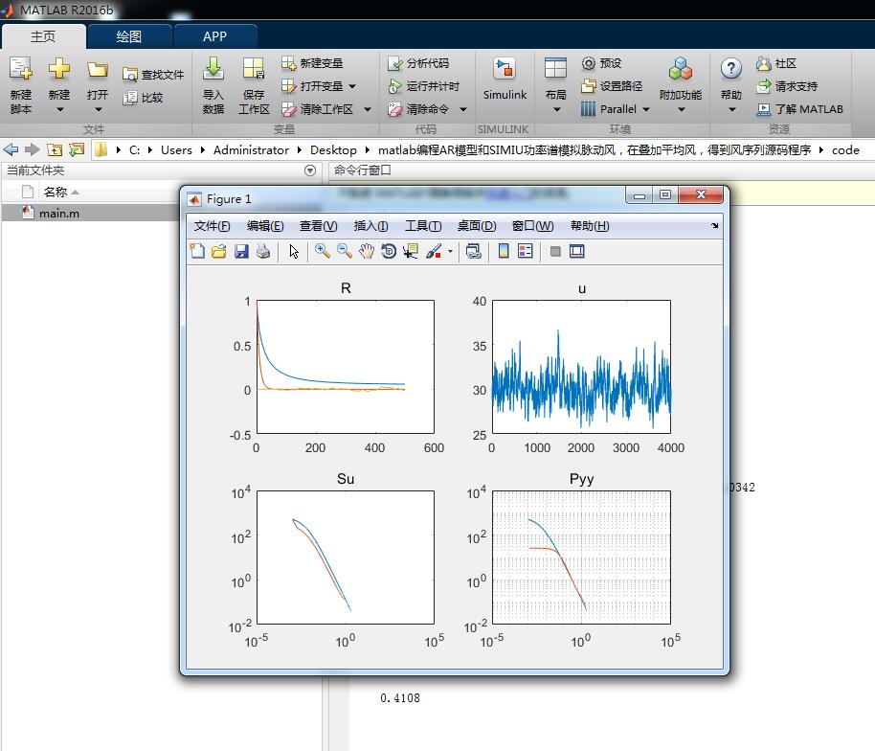The height and width of the screenshot is (751, 875).
Task: Click Hide Plot Tools icon in Figure toolbar
Action: [x=555, y=251]
